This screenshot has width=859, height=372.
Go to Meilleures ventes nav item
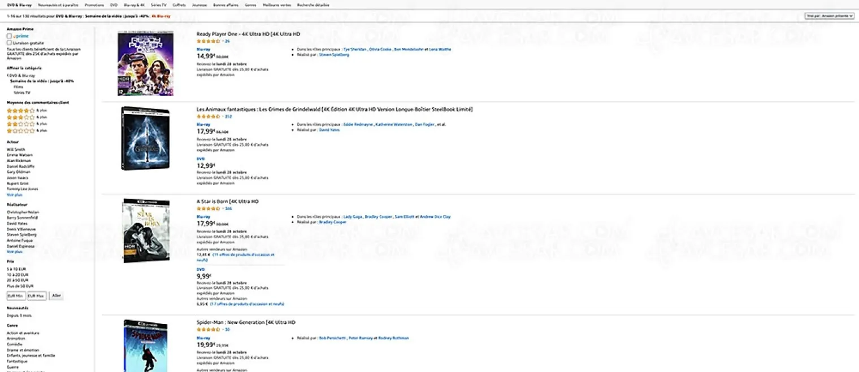(277, 5)
